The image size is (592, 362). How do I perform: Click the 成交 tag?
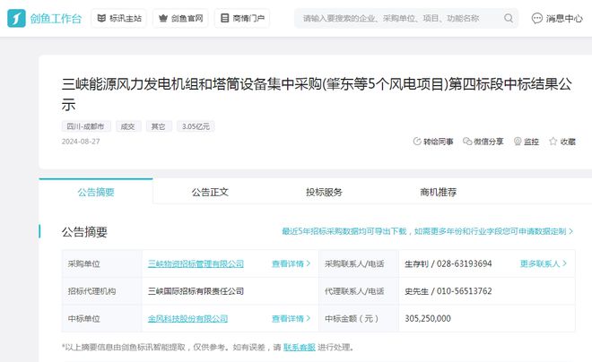tap(128, 126)
